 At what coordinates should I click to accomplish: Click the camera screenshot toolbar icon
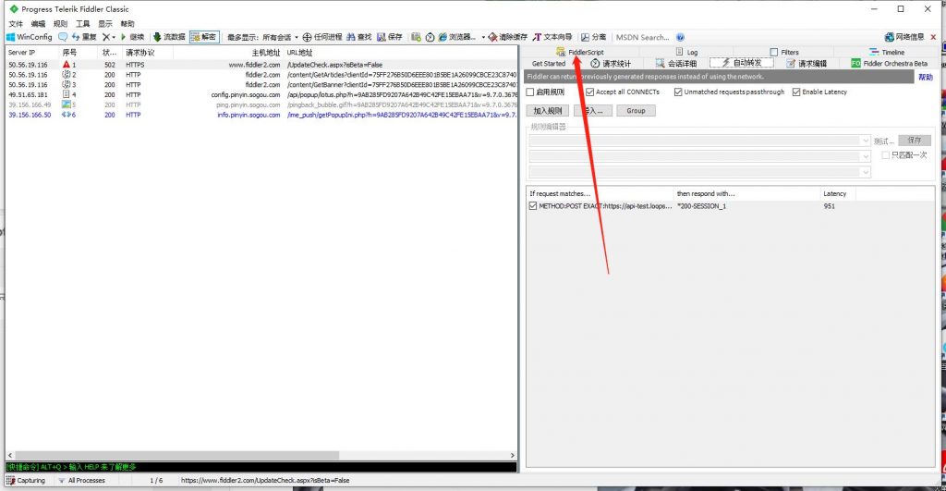(416, 37)
